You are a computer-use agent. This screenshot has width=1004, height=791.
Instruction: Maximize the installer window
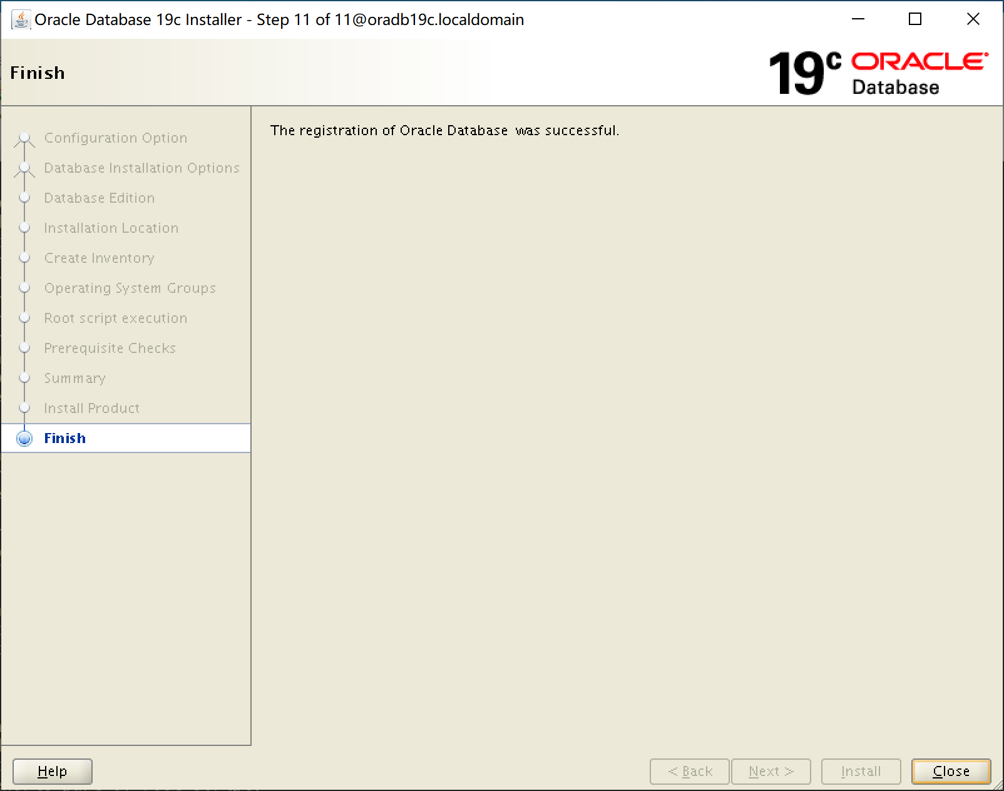click(915, 19)
